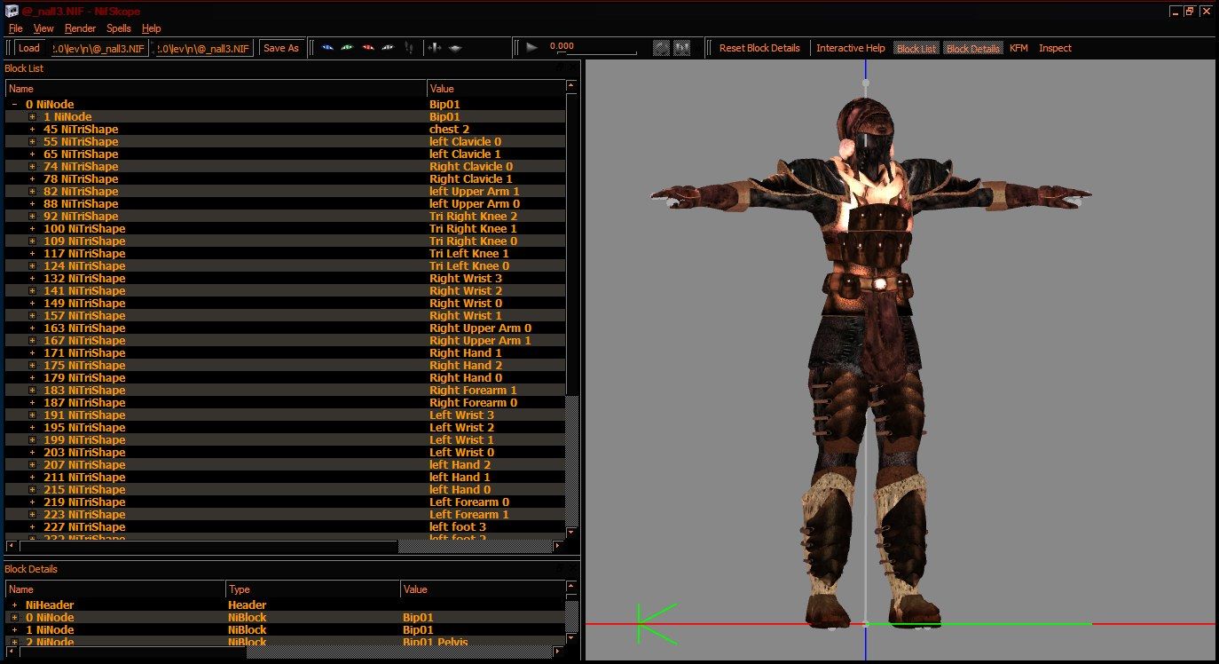Click the NifSkope window icon in the title bar
Viewport: 1219px width, 664px height.
pos(12,12)
